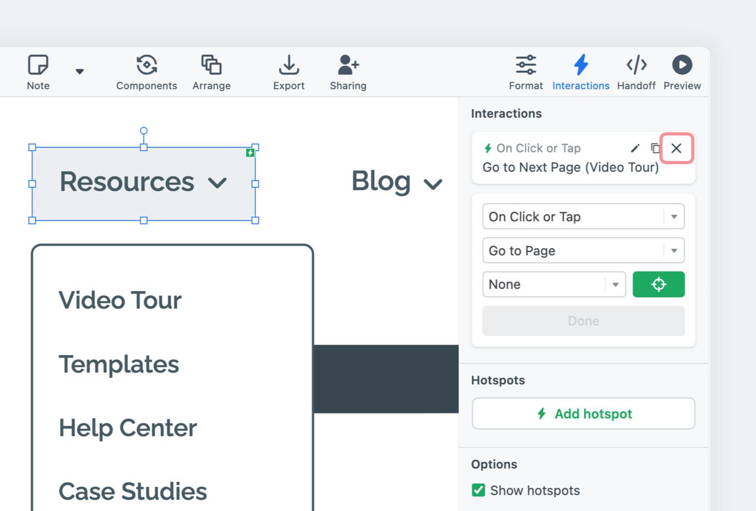Screen dimensions: 756x511
Task: Click the Interactions panel heading
Action: tap(506, 113)
